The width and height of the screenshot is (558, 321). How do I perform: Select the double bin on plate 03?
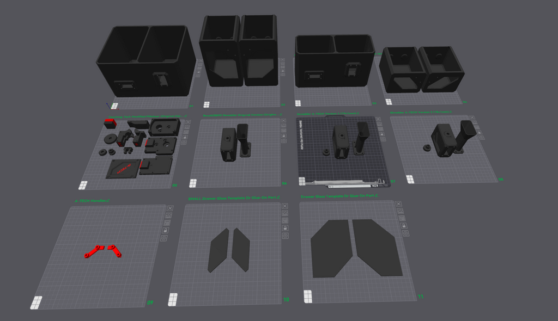coord(335,61)
